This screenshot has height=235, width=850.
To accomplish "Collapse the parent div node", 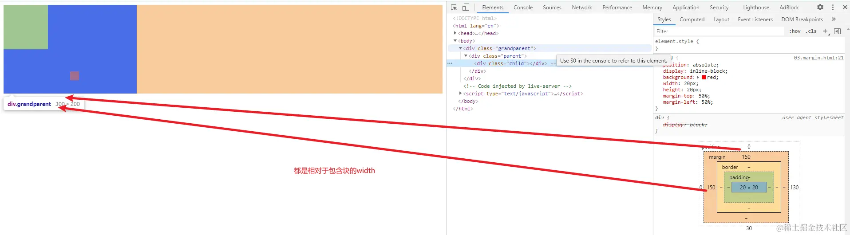I will click(466, 56).
